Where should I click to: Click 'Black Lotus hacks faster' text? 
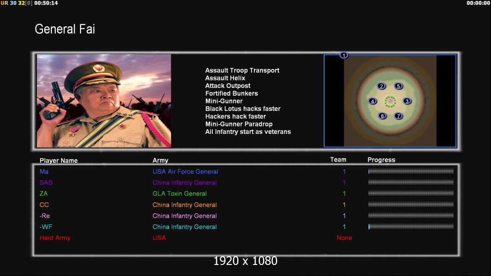pos(243,109)
